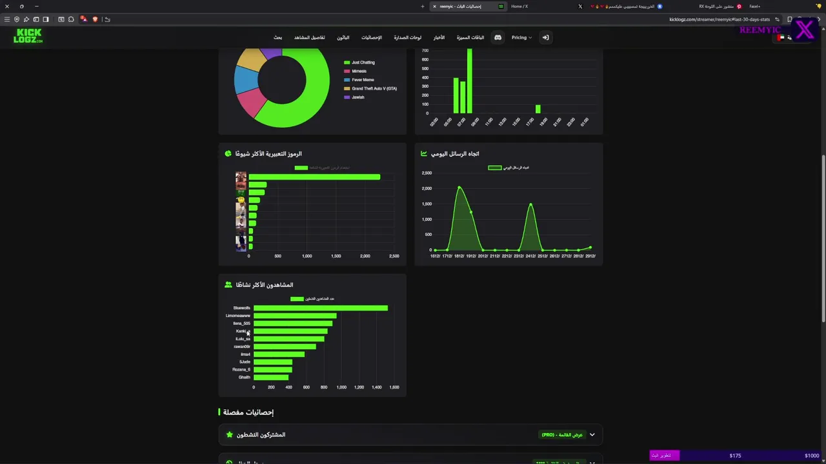The height and width of the screenshot is (464, 826).
Task: Click the users icon of most active viewers
Action: (228, 285)
